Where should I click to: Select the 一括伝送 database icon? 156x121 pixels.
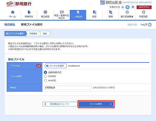(x=78, y=12)
